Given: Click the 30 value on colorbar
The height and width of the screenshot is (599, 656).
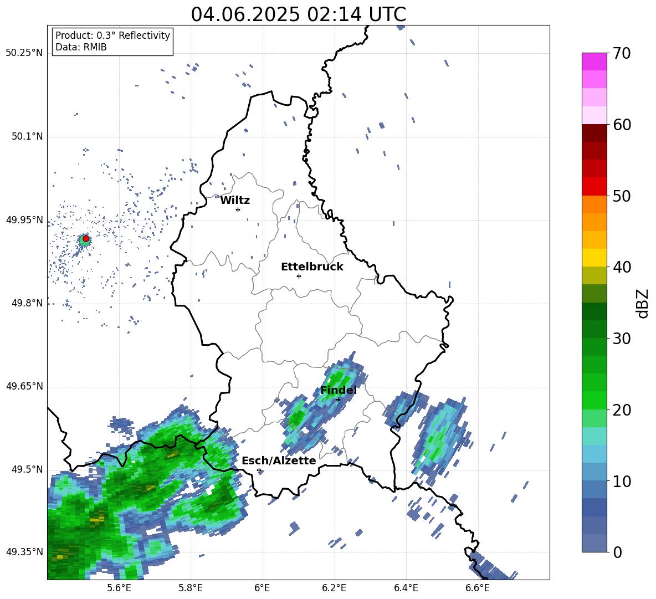Looking at the screenshot, I should pyautogui.click(x=622, y=338).
